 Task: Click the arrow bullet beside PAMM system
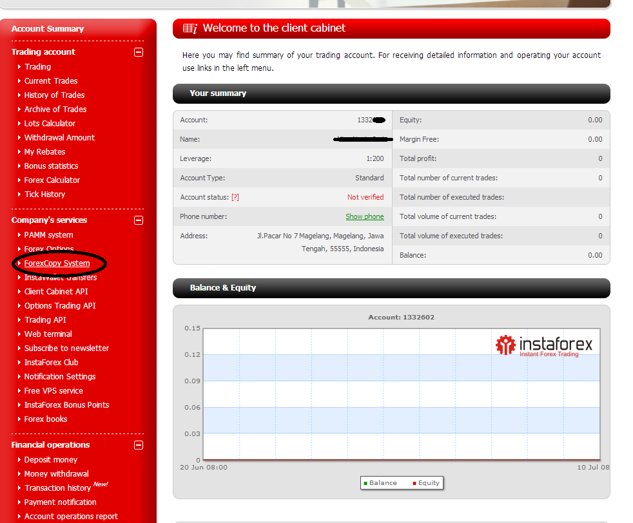coord(19,234)
